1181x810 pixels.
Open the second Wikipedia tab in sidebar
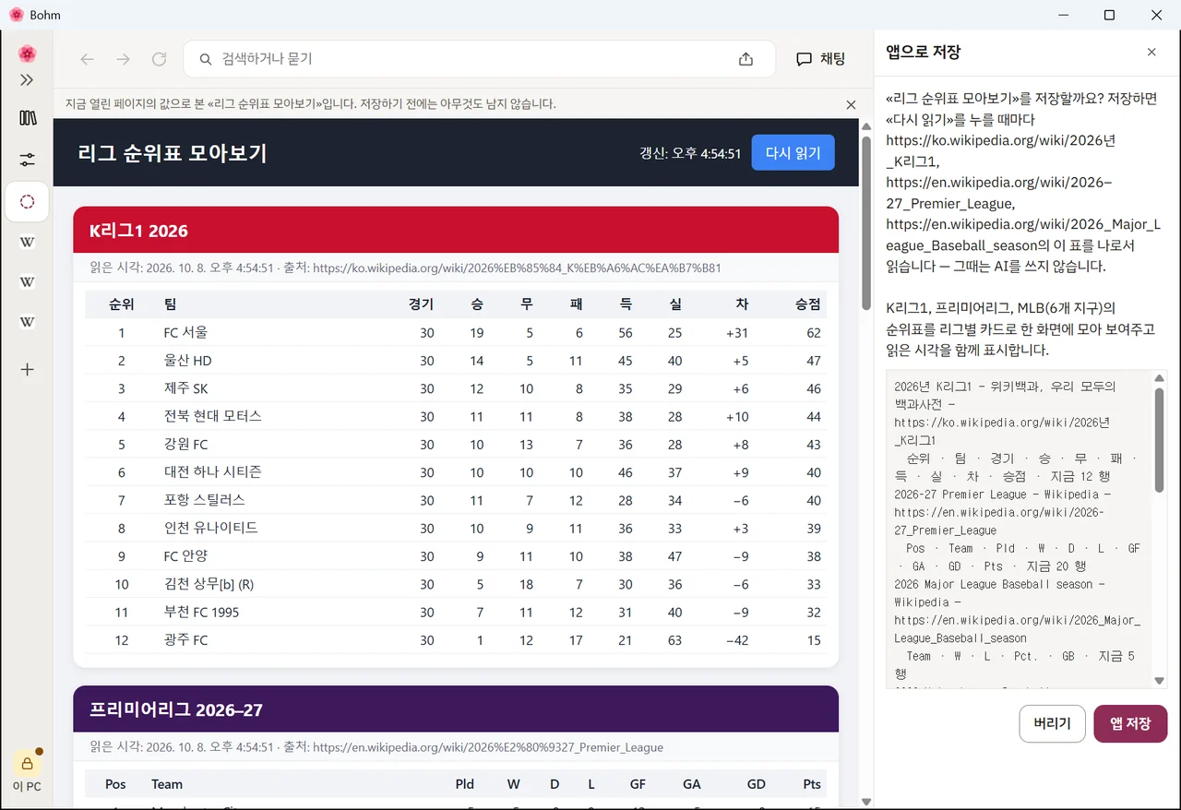pos(27,282)
